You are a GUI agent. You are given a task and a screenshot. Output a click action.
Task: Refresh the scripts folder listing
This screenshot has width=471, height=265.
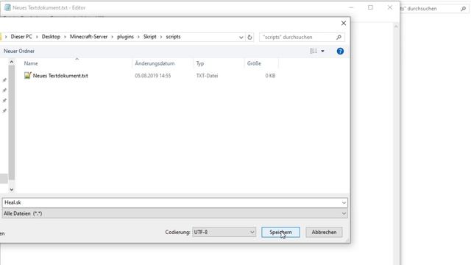pos(249,38)
